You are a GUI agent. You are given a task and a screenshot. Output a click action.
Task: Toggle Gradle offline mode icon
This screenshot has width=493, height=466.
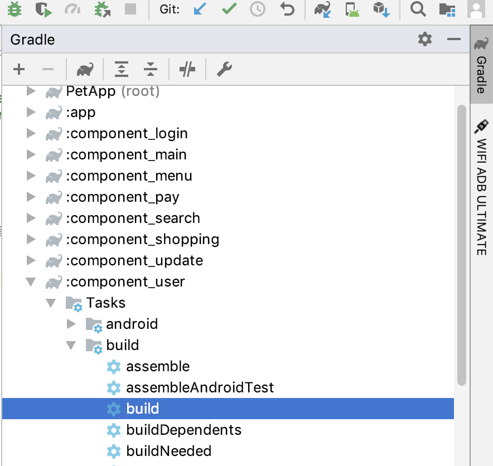(187, 69)
